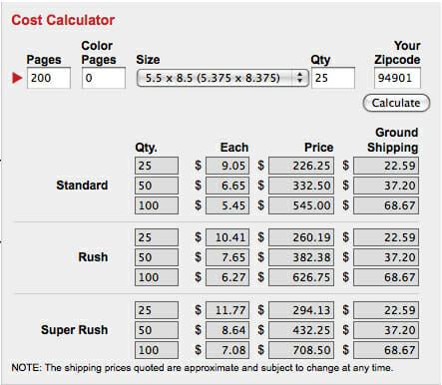Click Standard ground shipping 68.67 field

[x=386, y=205]
